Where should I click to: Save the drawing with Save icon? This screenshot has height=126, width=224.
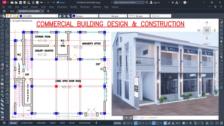click(20, 3)
